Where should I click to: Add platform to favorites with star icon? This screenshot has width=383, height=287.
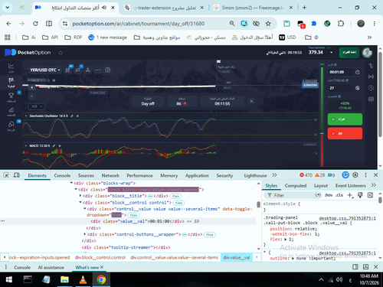click(61, 53)
